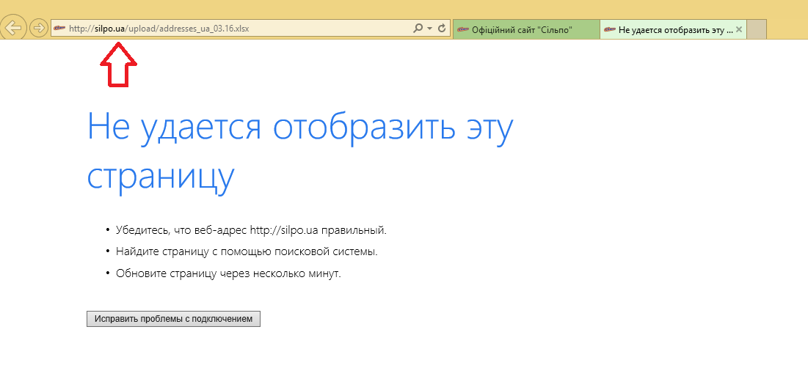
Task: Close the "Не удается отобразить эту" tab
Action: (739, 29)
